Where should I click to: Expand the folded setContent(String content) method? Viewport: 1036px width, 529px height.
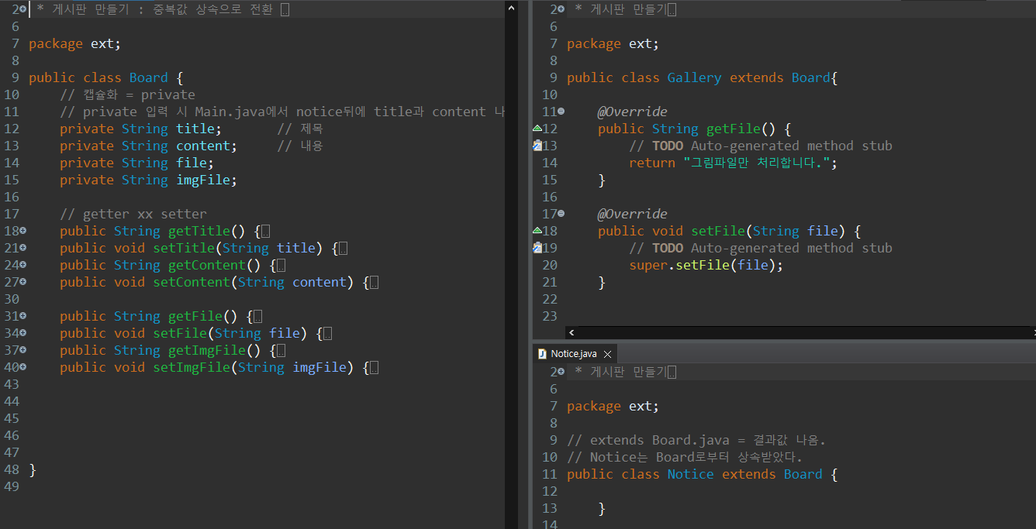point(23,282)
